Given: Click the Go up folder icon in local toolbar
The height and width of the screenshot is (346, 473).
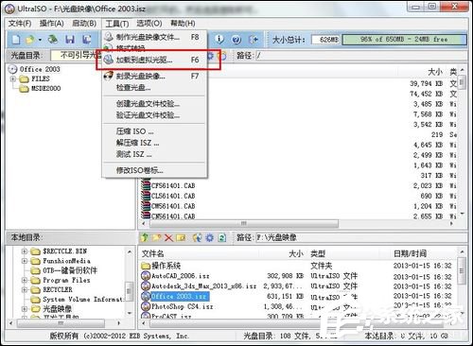Looking at the screenshot, I should pos(145,237).
